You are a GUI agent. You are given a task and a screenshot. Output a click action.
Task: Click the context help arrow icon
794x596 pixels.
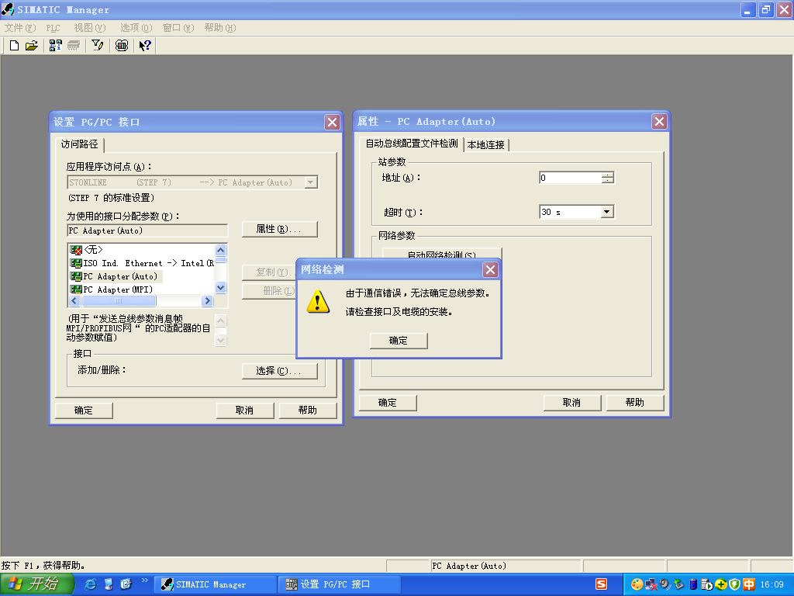145,46
